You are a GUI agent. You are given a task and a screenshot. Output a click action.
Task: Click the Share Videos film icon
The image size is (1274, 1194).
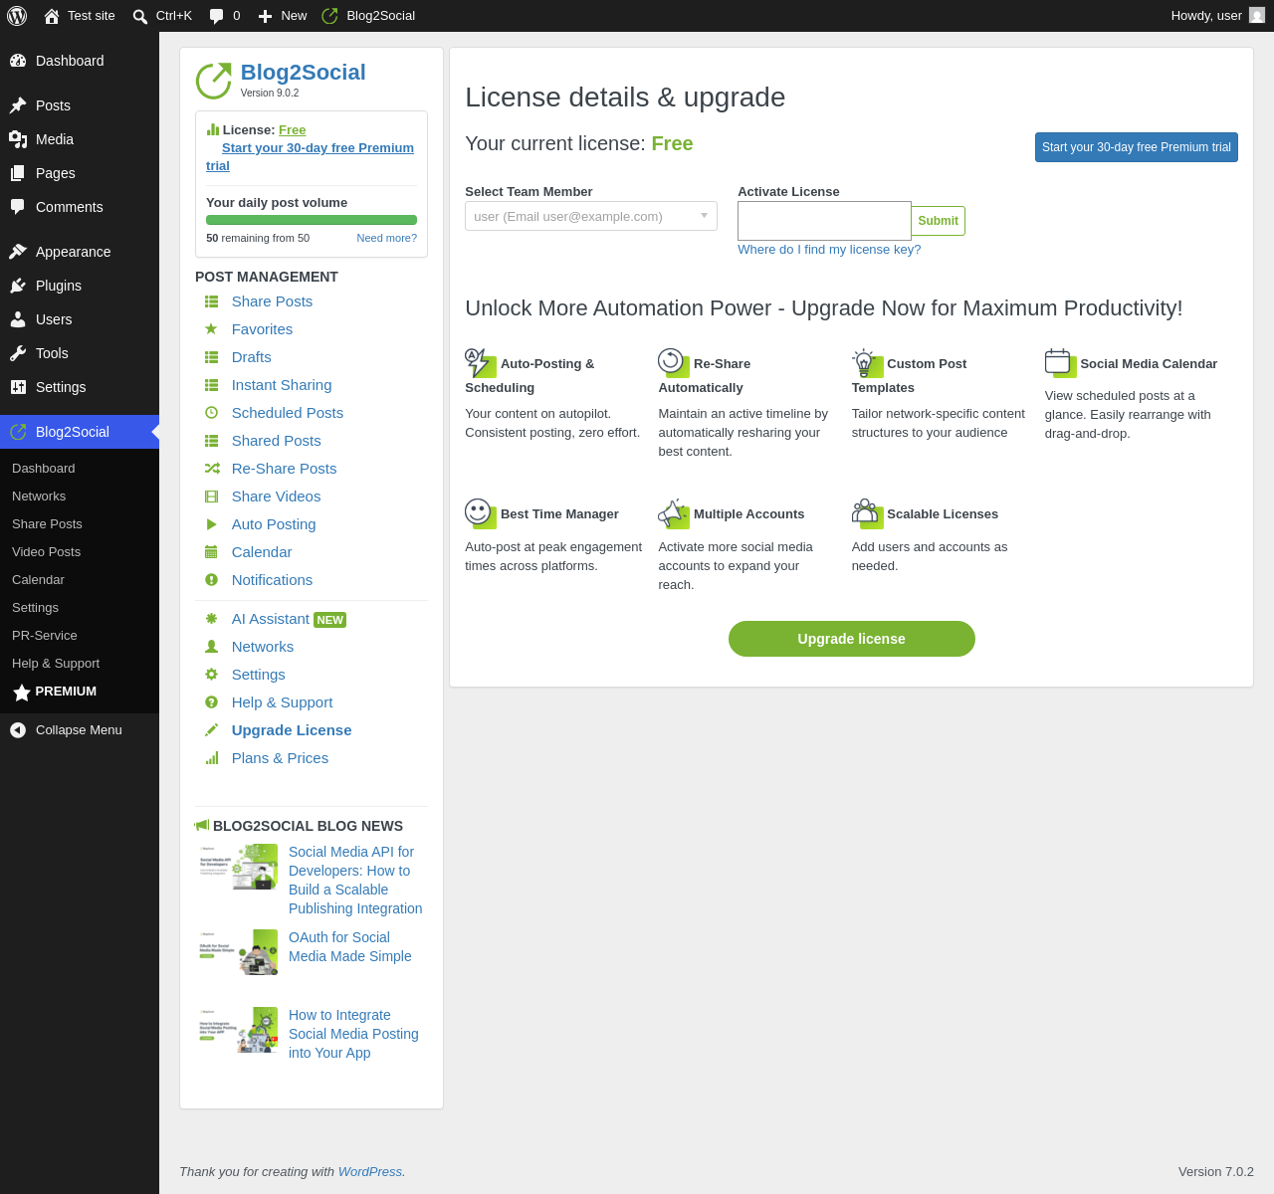point(211,497)
